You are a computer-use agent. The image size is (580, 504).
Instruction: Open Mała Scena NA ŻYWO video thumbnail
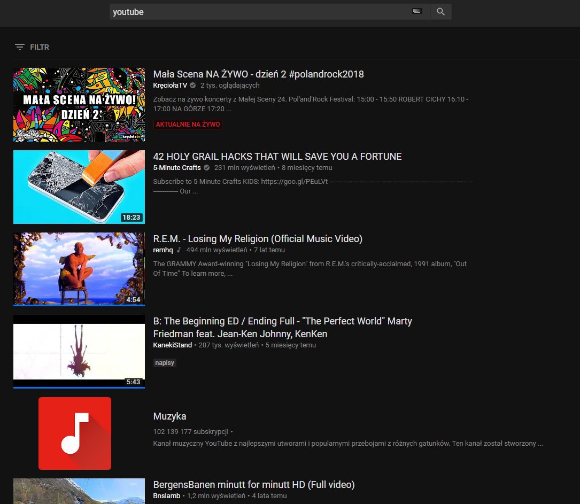tap(79, 105)
